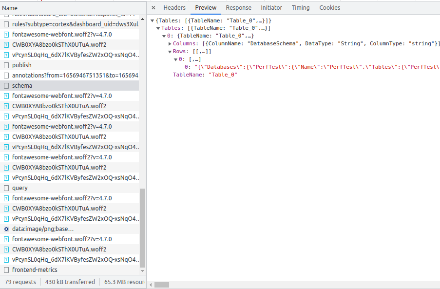This screenshot has width=440, height=289.
Task: Click the icon beside the rules?subtype=cortex request
Action: click(6, 24)
